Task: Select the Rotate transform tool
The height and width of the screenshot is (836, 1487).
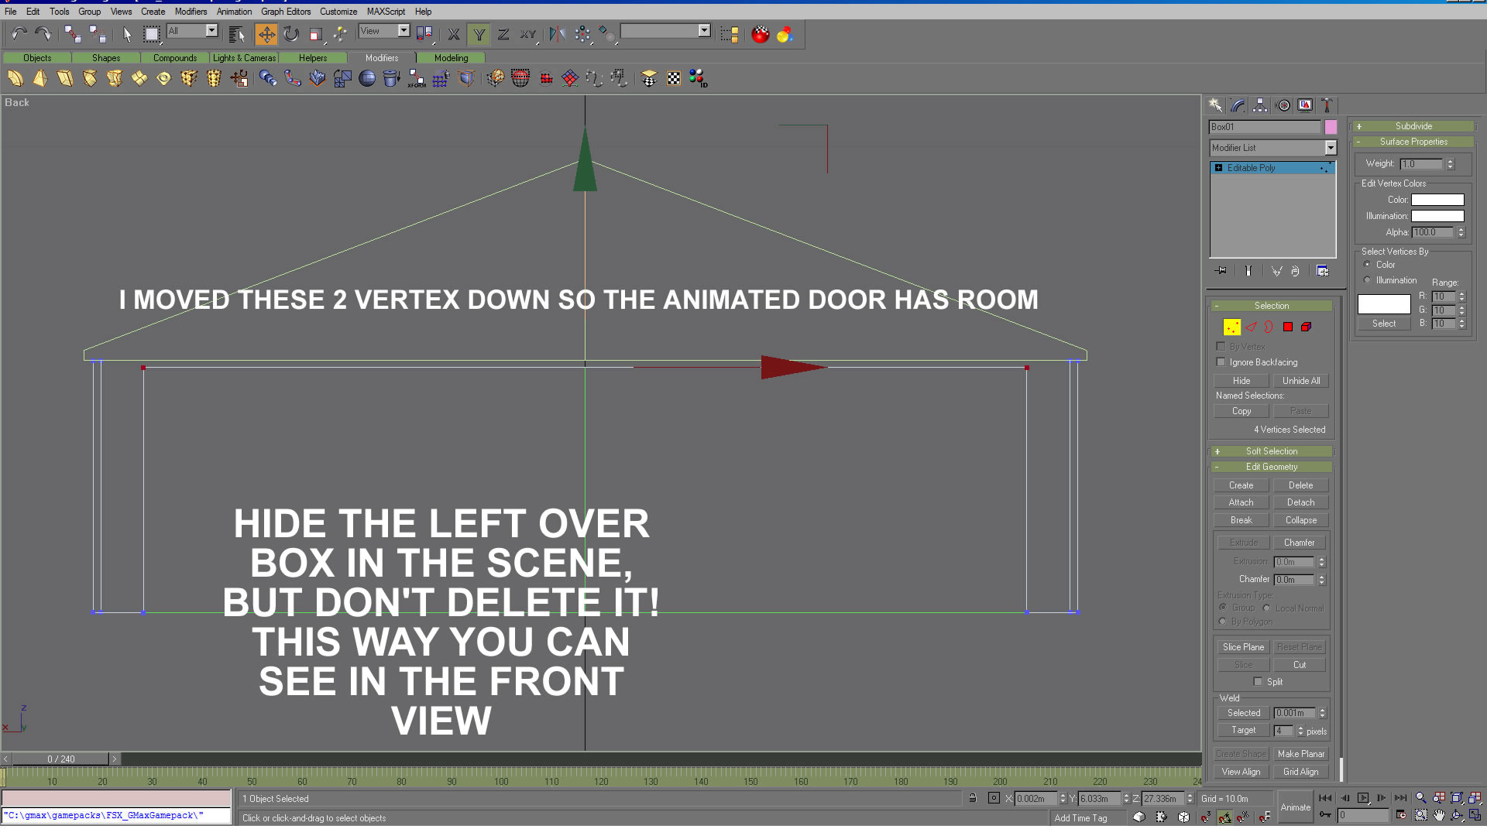Action: coord(291,34)
